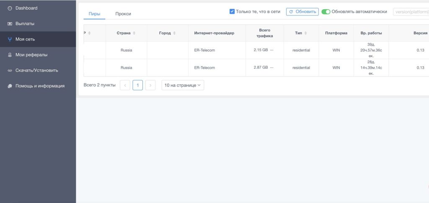The image size is (429, 203).
Task: Select the Пиры tab
Action: (x=94, y=14)
